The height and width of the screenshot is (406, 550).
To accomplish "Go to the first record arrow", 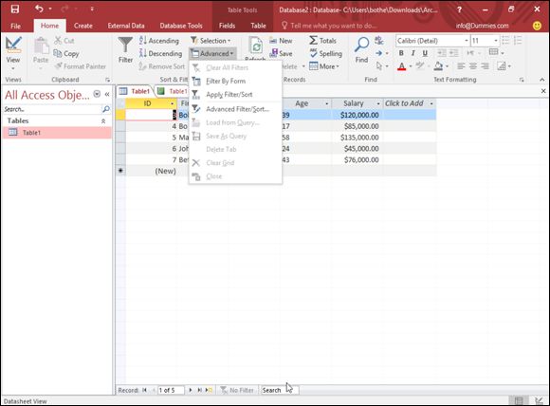I will pos(144,390).
